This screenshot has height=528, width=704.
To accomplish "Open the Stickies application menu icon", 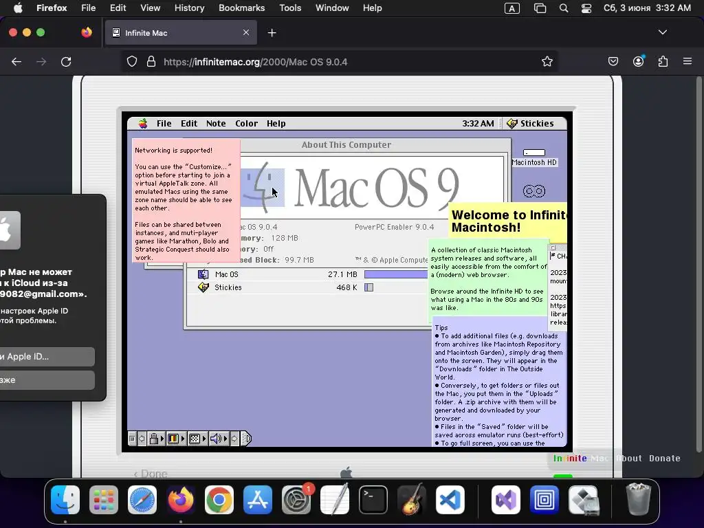I will [511, 124].
